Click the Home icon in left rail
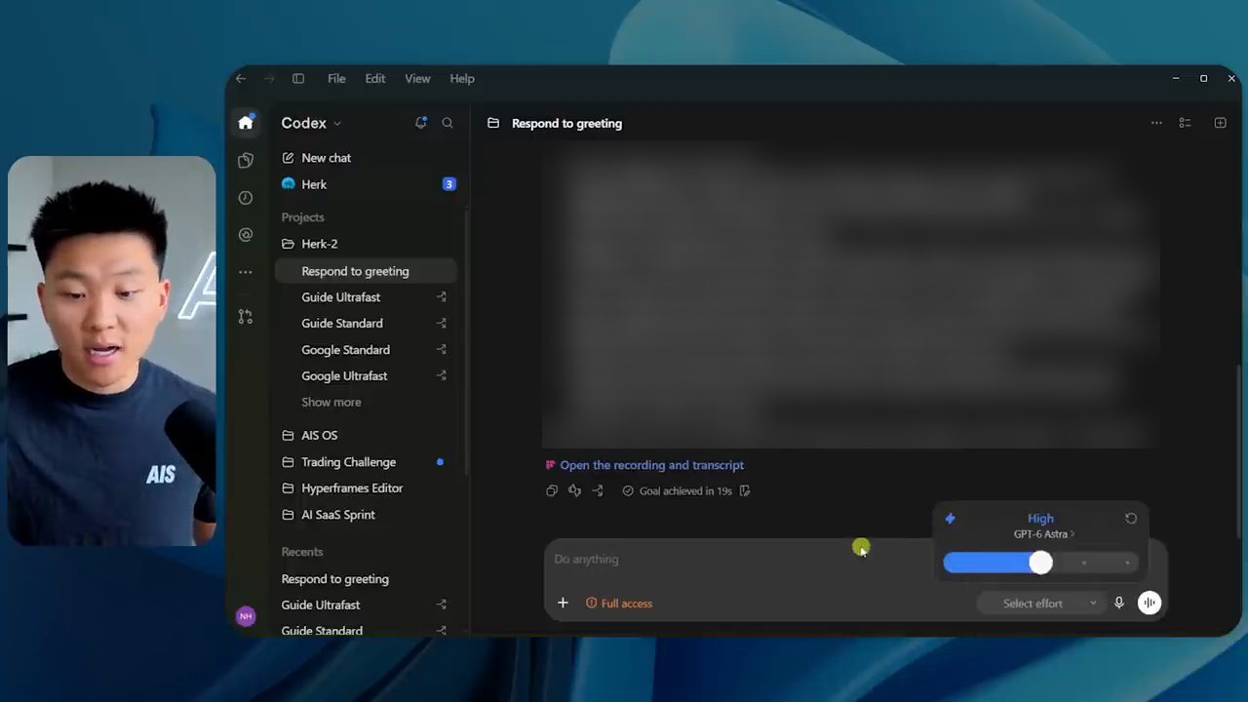The height and width of the screenshot is (702, 1248). click(x=246, y=123)
